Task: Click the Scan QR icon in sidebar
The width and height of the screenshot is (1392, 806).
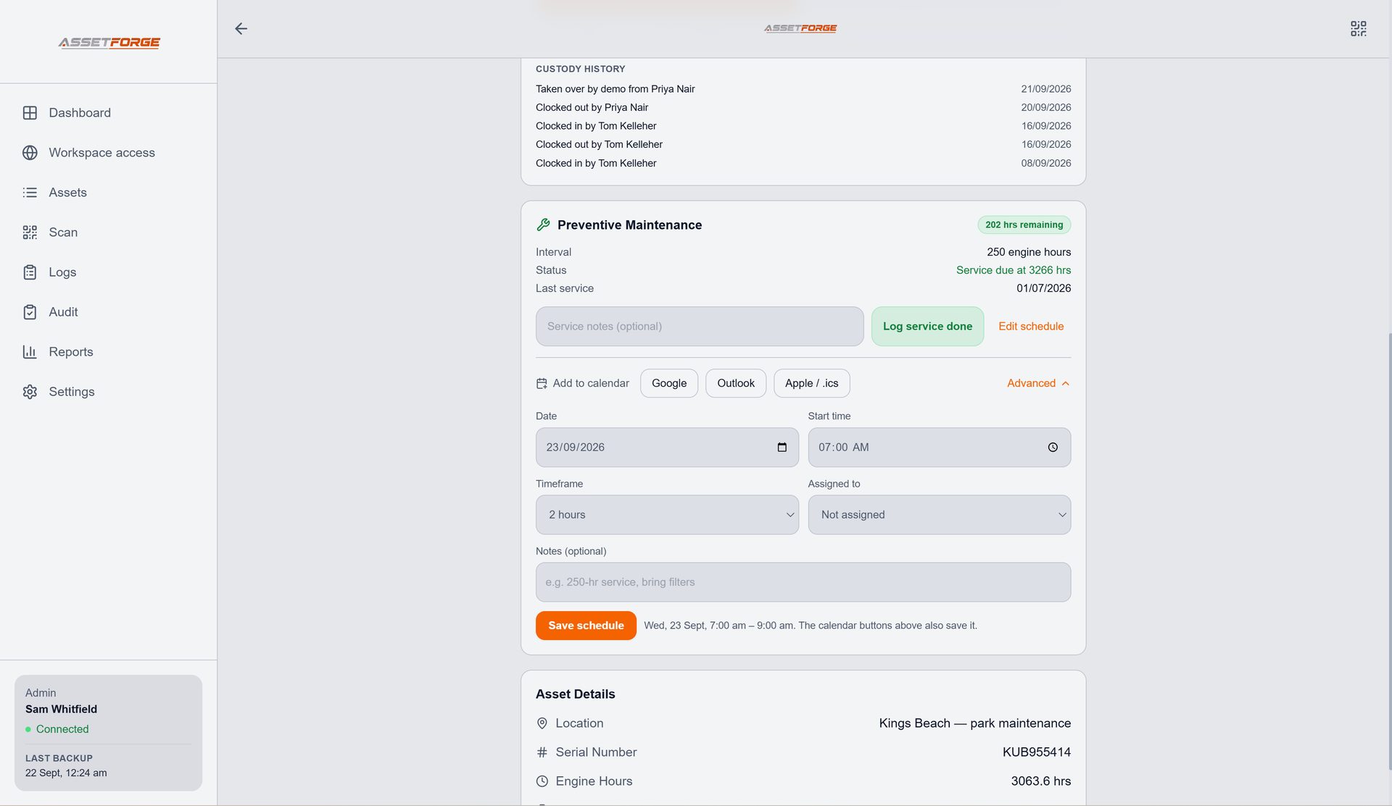Action: [30, 232]
